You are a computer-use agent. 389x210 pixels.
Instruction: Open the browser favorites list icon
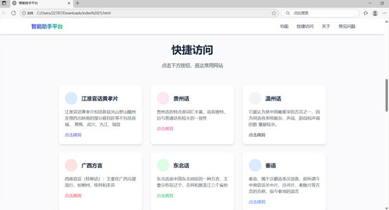[x=366, y=13]
